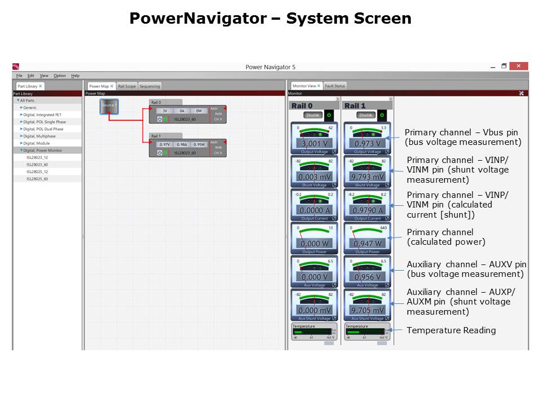Expand Digital, POL Dual Phase category

click(21, 129)
